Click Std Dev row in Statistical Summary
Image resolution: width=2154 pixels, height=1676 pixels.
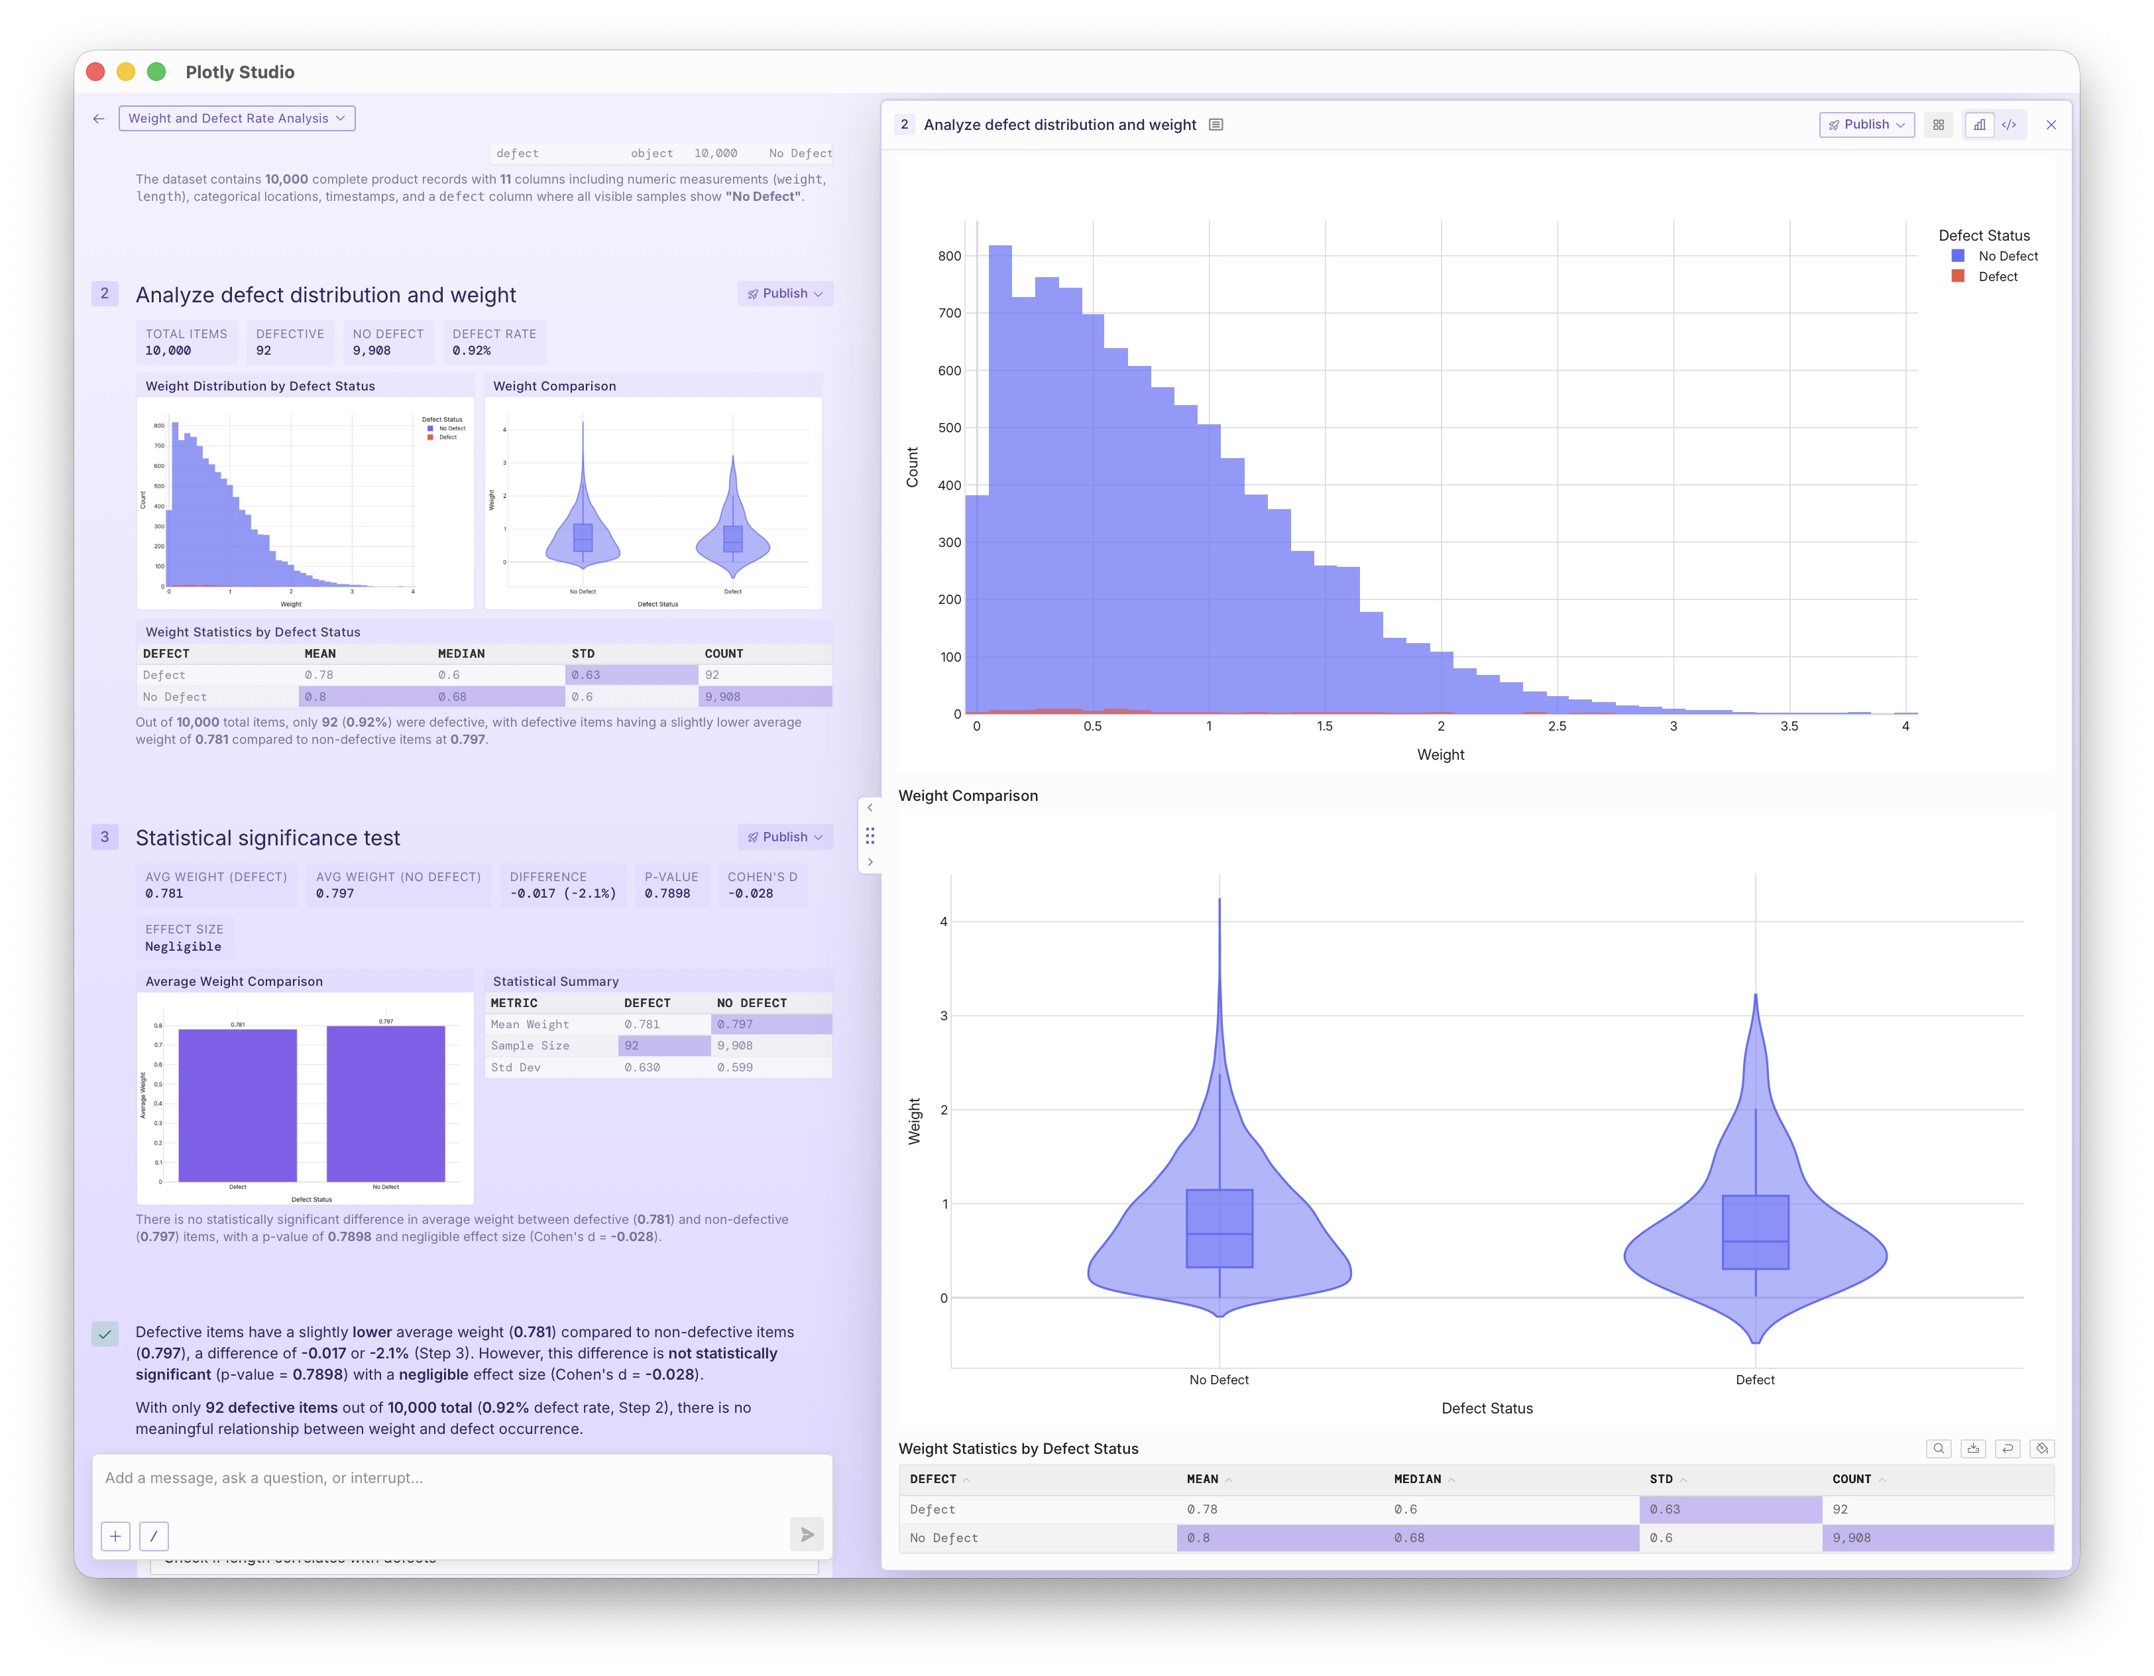pos(659,1067)
